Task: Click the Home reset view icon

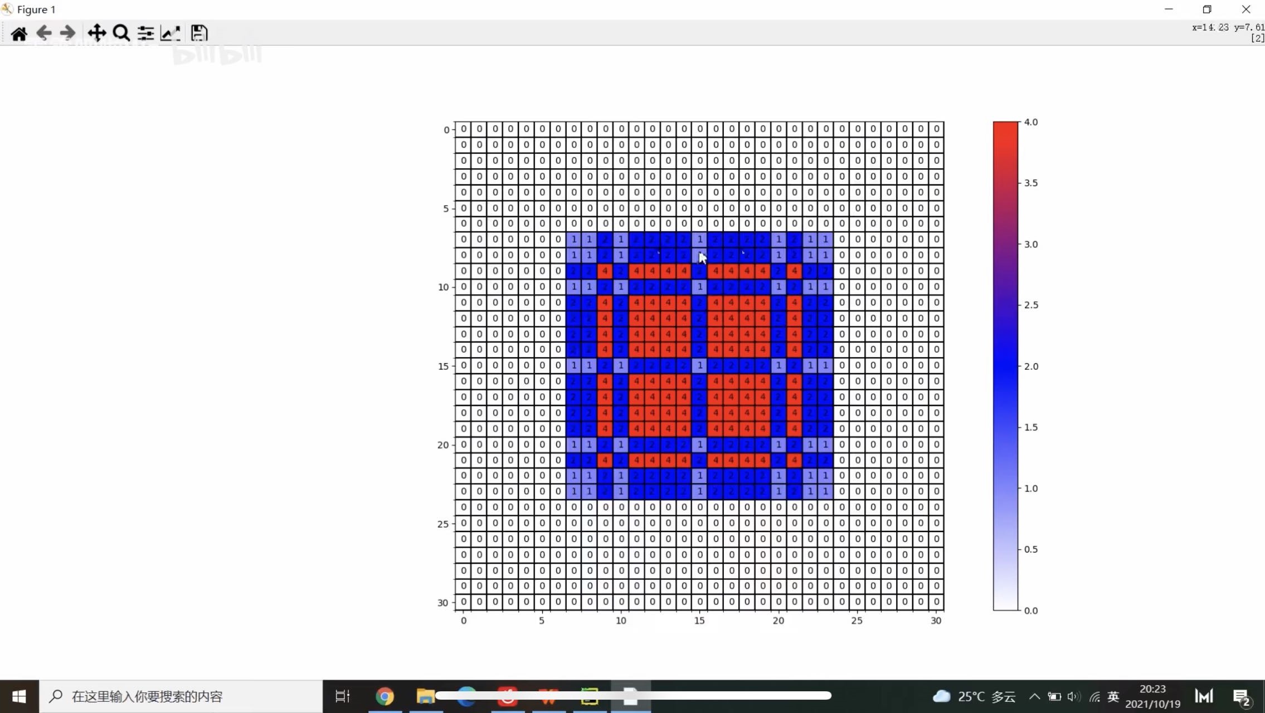Action: (19, 33)
